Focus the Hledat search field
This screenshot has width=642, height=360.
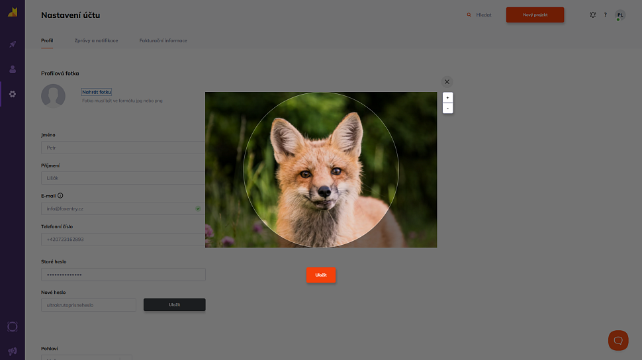point(484,15)
